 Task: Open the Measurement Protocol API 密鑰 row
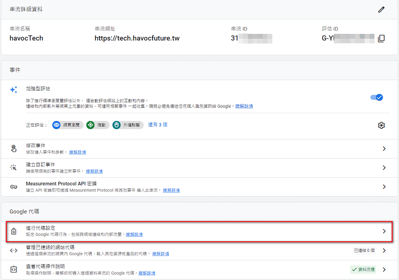point(384,187)
